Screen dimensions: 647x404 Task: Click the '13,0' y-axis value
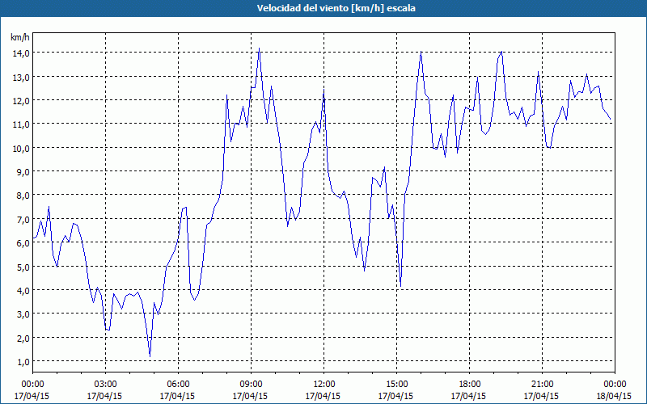[20, 77]
